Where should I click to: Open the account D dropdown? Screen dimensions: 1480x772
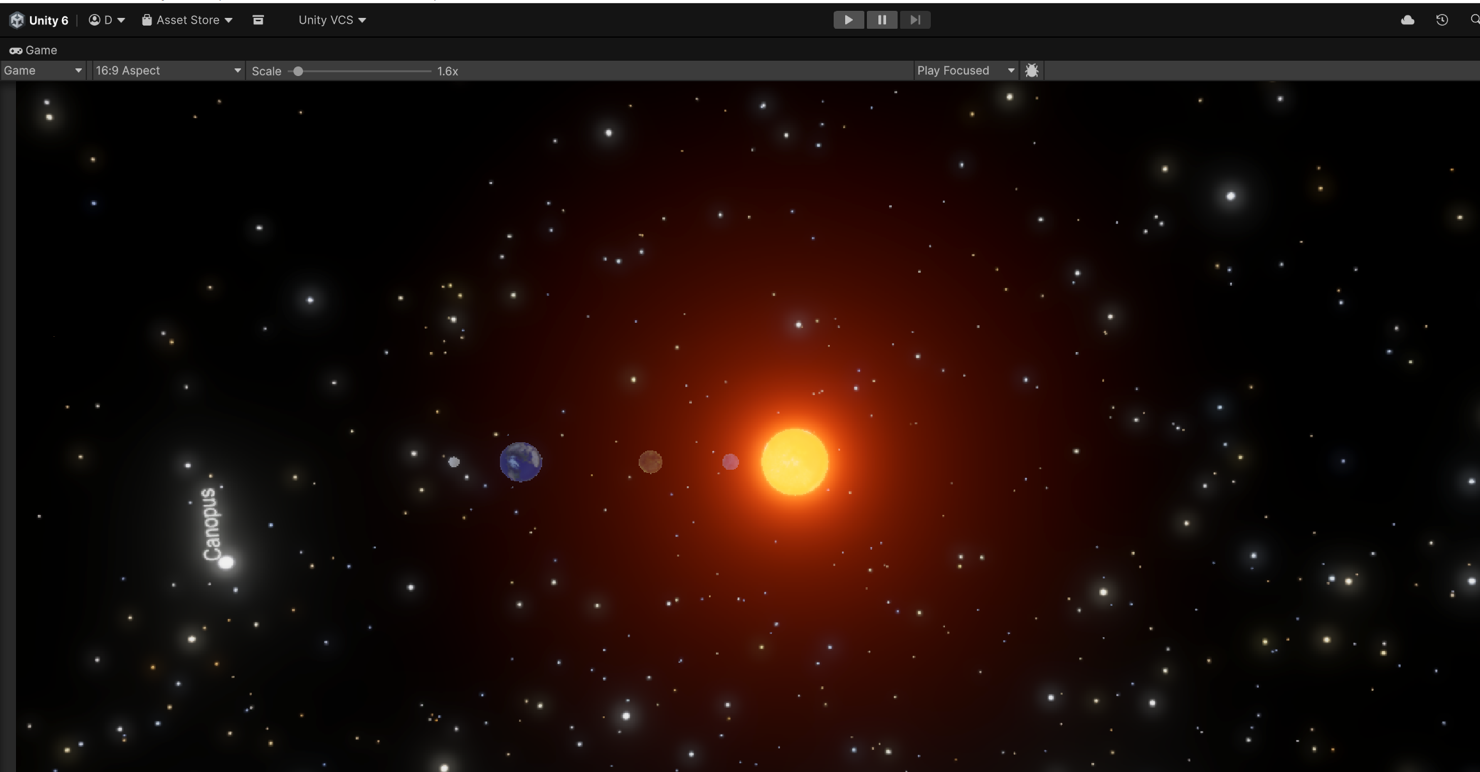[107, 20]
